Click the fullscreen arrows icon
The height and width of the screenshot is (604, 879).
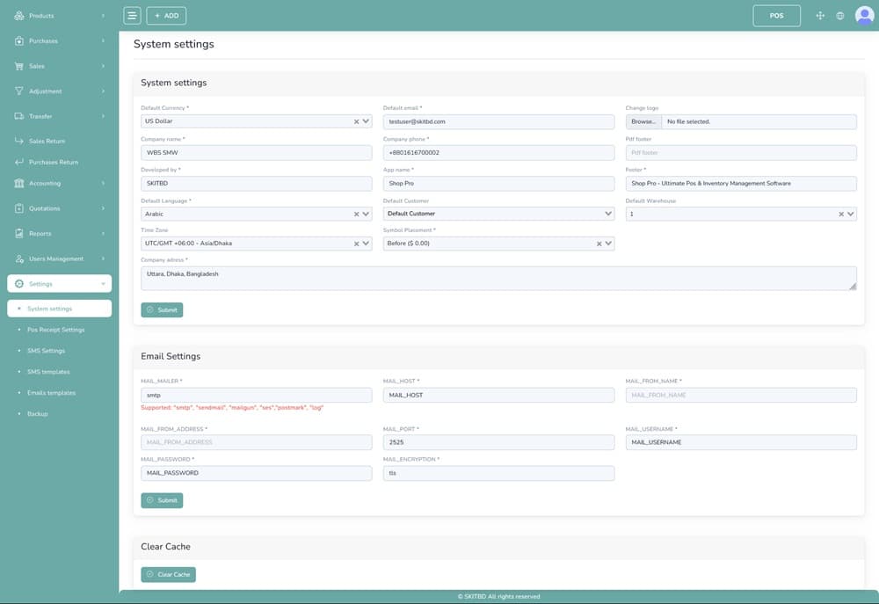820,16
